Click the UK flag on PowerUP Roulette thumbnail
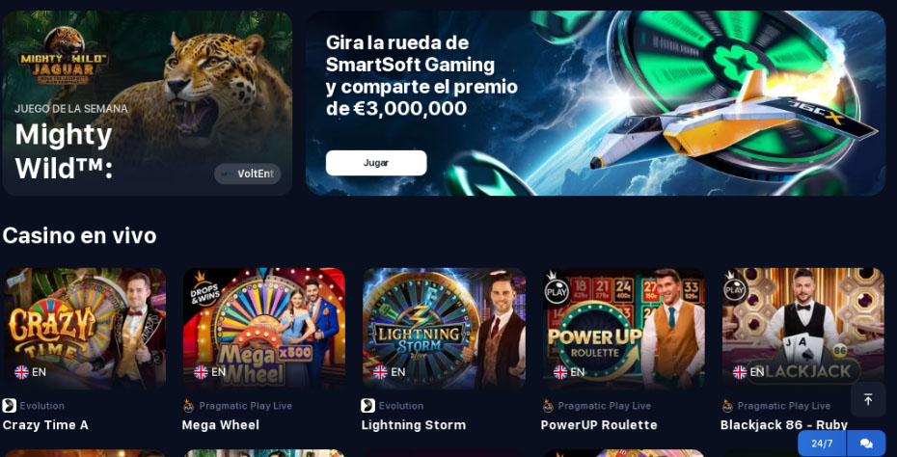 click(560, 372)
